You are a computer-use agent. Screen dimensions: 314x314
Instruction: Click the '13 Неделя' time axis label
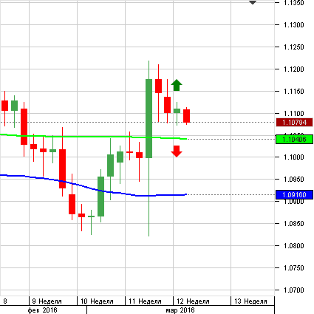click(x=250, y=301)
